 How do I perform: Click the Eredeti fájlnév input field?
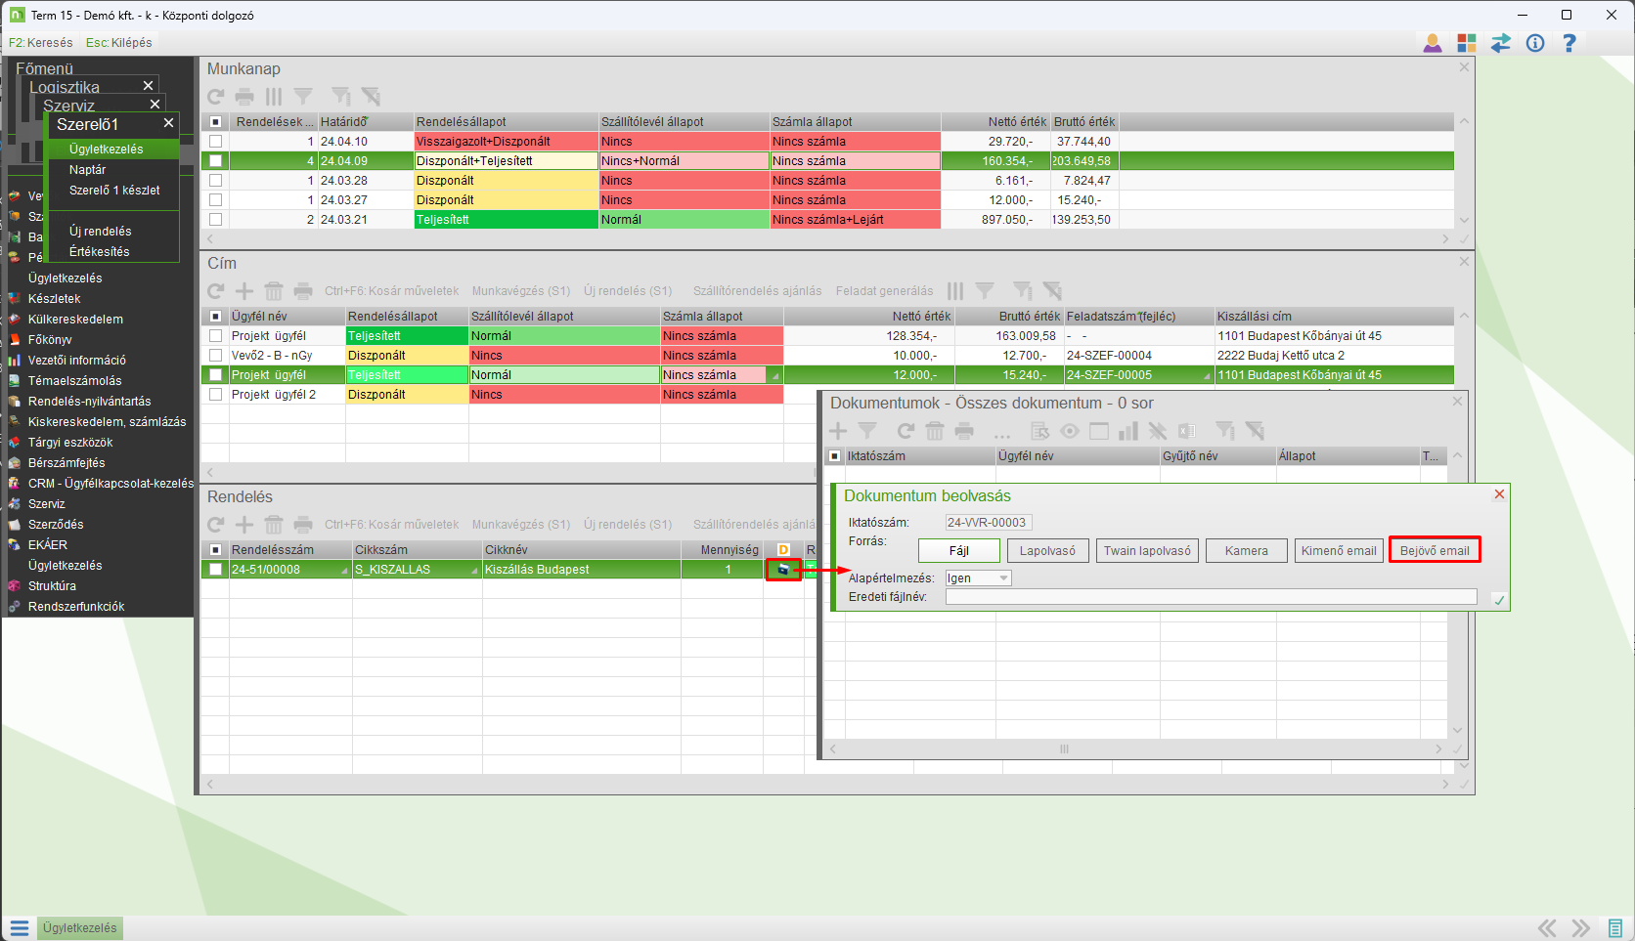[1211, 597]
